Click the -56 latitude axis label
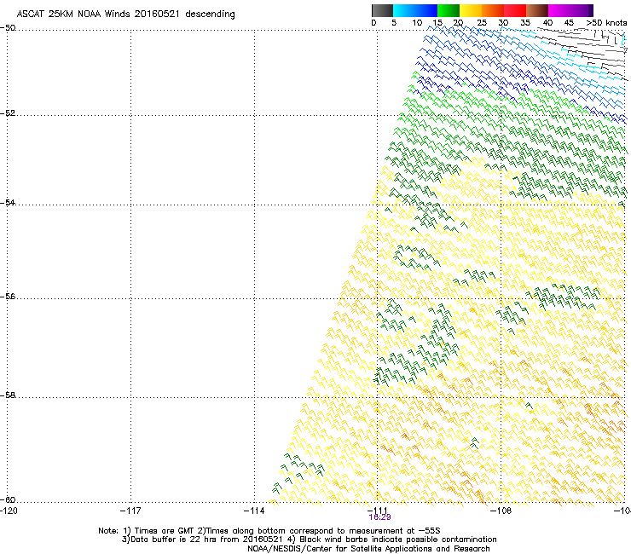This screenshot has height=554, width=631. pos(8,297)
